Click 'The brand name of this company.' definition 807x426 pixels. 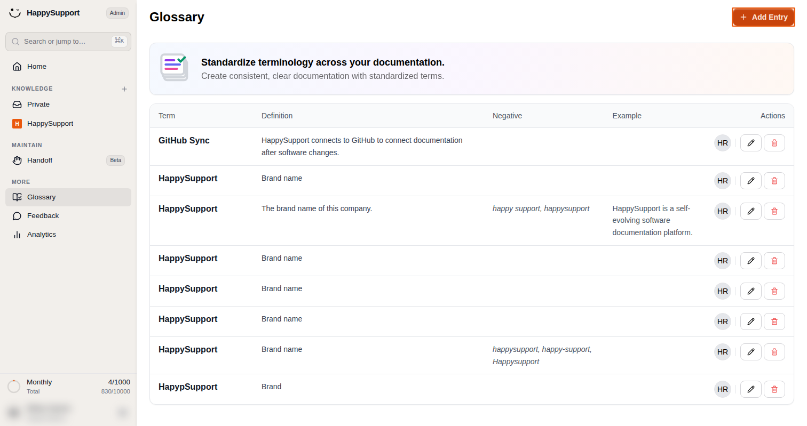317,209
